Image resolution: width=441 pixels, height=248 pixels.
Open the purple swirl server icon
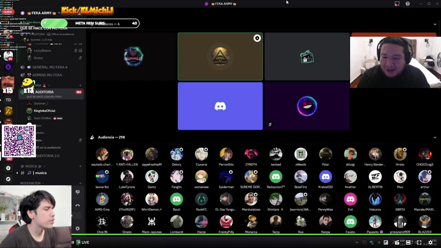(8, 67)
